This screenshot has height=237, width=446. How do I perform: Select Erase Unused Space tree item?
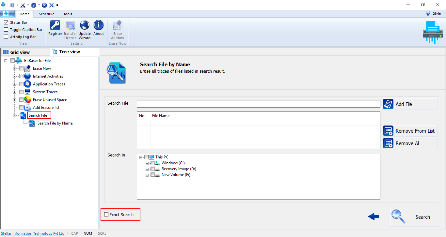[x=50, y=100]
